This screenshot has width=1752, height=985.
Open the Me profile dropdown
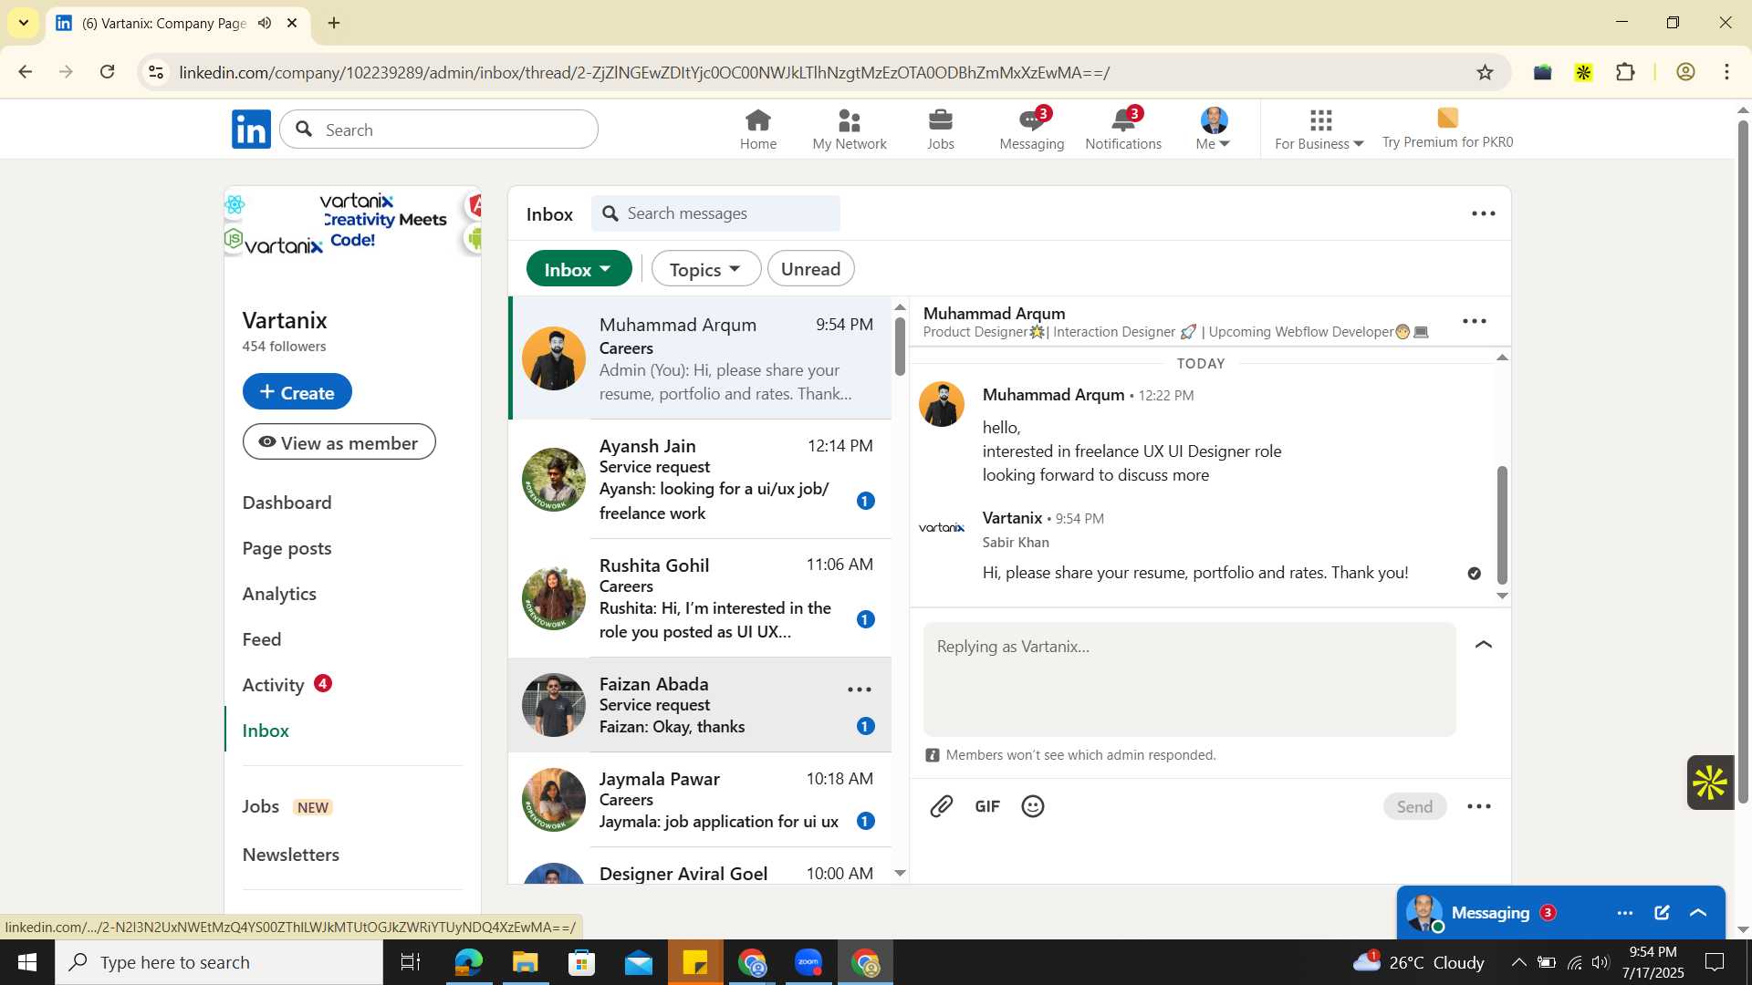(x=1214, y=130)
